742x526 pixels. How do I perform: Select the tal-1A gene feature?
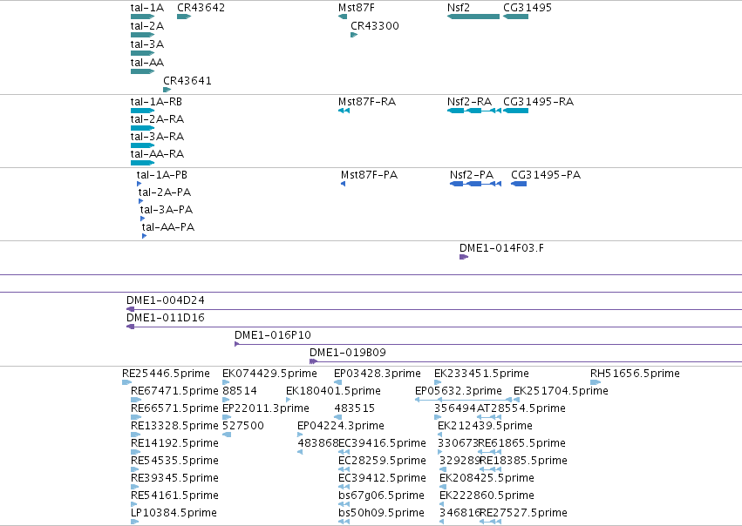pyautogui.click(x=142, y=17)
